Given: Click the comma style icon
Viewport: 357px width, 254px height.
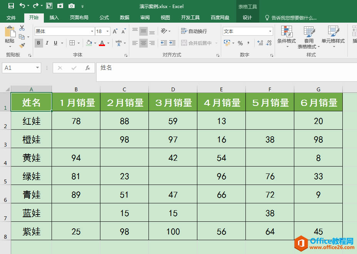Looking at the screenshot, I should (248, 43).
